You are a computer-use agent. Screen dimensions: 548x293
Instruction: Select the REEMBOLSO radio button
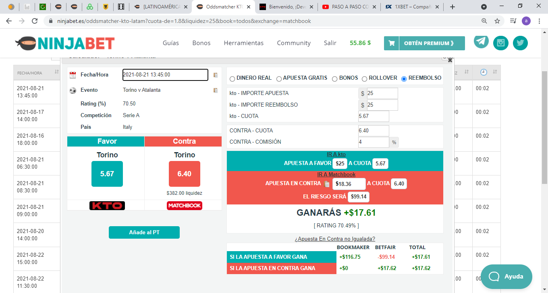[404, 79]
